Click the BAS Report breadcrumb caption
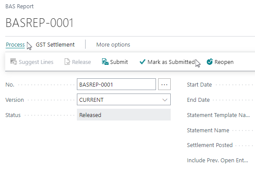Viewport: 255px width, 174px height. point(20,7)
